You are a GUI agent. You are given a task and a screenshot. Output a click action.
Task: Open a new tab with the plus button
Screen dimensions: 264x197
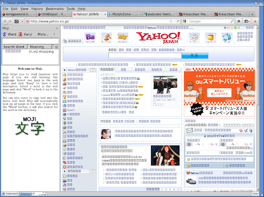252,14
